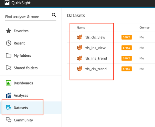Viewport: 155px width, 127px height.
Task: Click the SPICE badge for rds_ins_view
Action: [126, 48]
